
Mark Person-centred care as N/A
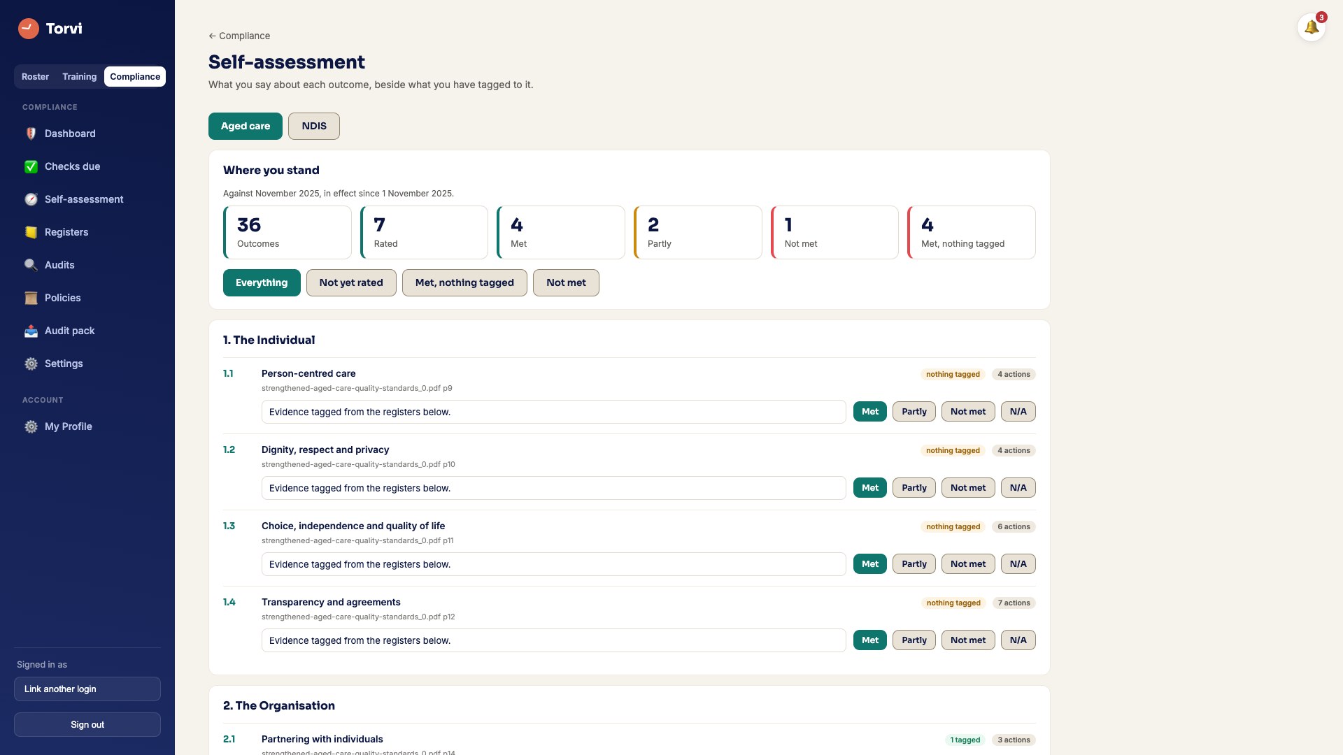(1018, 412)
